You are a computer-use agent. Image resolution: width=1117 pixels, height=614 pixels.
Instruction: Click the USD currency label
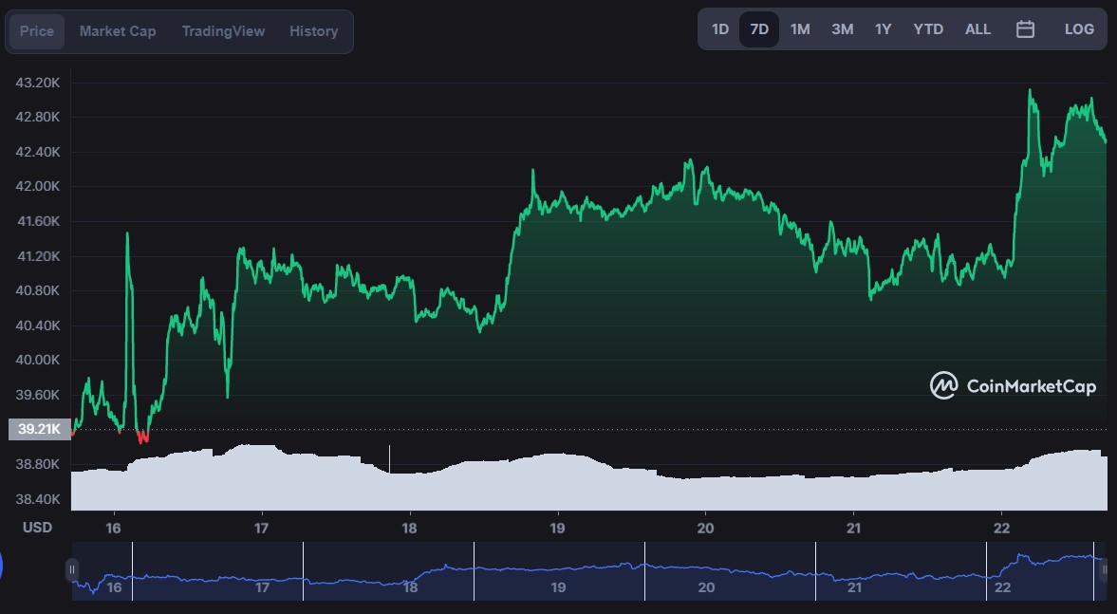(37, 527)
